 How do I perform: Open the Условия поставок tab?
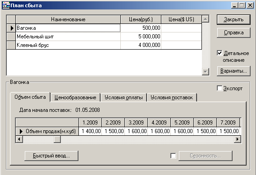pyautogui.click(x=172, y=97)
